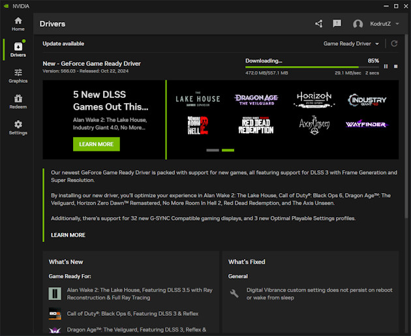Open the Home section in sidebar
The height and width of the screenshot is (336, 411).
coord(18,24)
